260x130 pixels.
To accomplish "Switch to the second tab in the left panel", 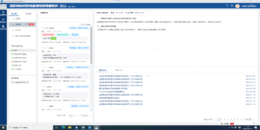I will click(28, 14).
